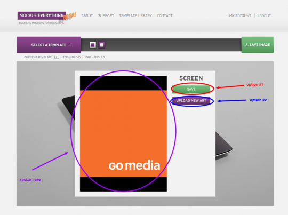Click the Save Image button
This screenshot has height=215, width=288.
(257, 45)
